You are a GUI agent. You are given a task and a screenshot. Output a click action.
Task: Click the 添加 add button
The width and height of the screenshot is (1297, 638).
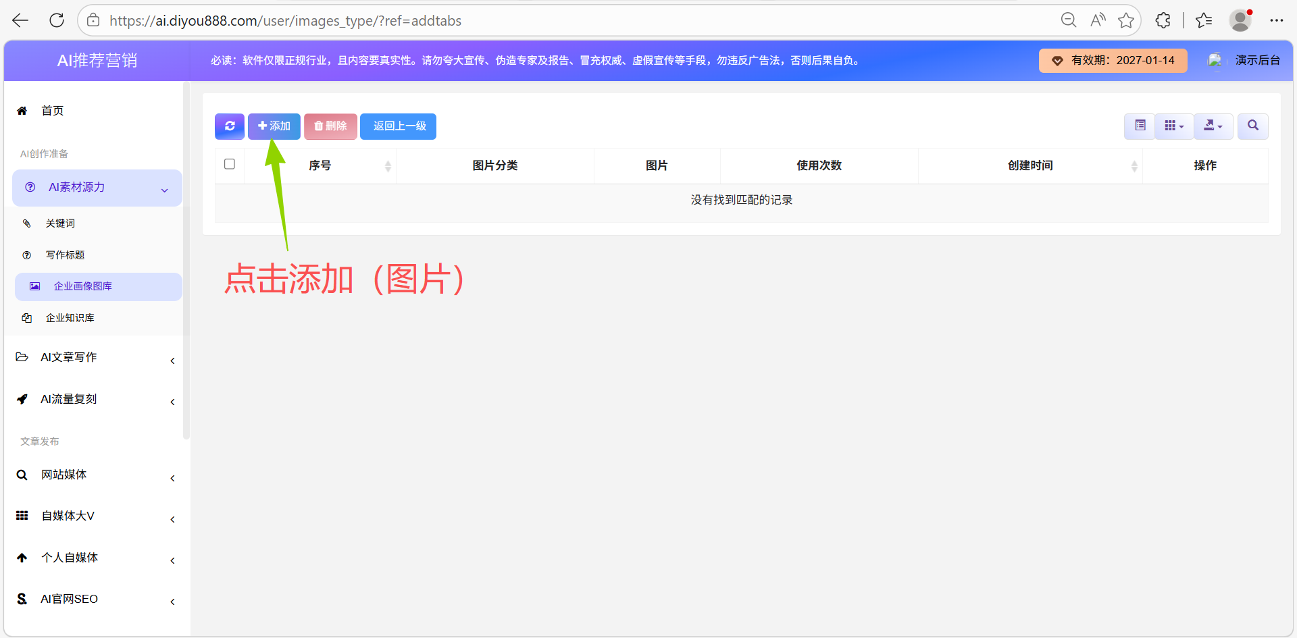274,126
